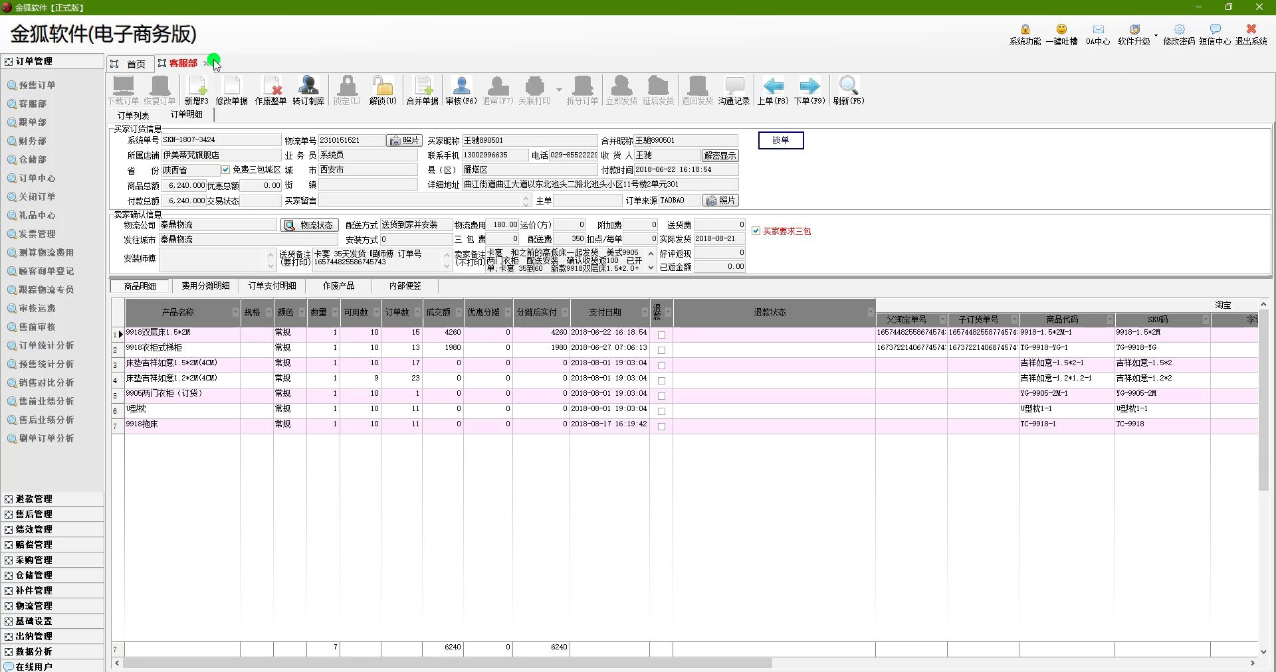Expand the 退款管理 sidebar section
Image resolution: width=1276 pixels, height=672 pixels.
(x=53, y=499)
